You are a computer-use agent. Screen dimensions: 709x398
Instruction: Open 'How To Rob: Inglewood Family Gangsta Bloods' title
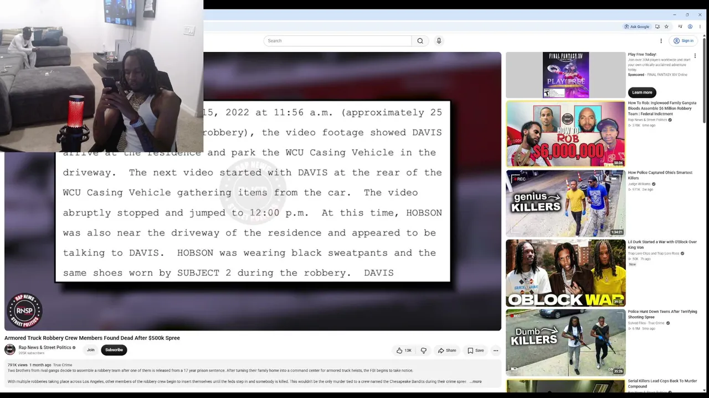(662, 108)
